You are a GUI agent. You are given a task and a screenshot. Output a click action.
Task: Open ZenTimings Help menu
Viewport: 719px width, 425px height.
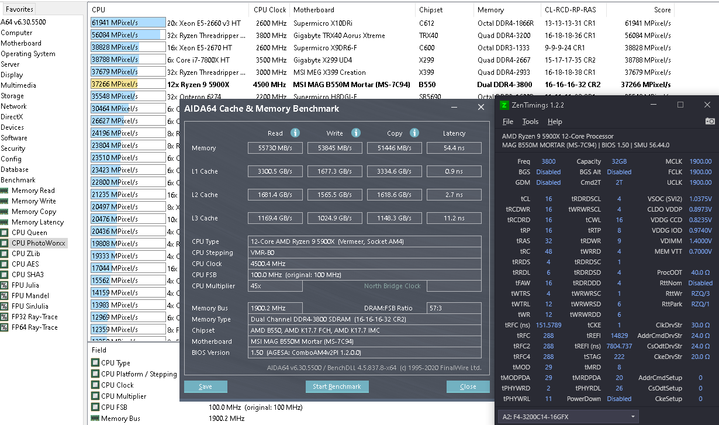click(x=555, y=122)
